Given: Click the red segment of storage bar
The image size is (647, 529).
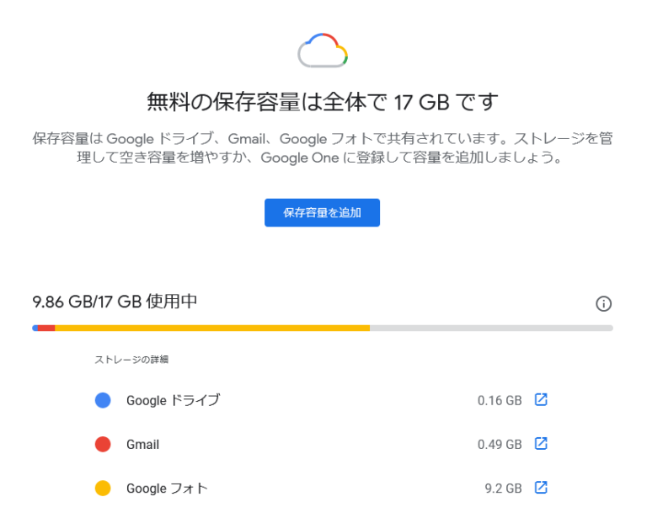Looking at the screenshot, I should (x=46, y=328).
